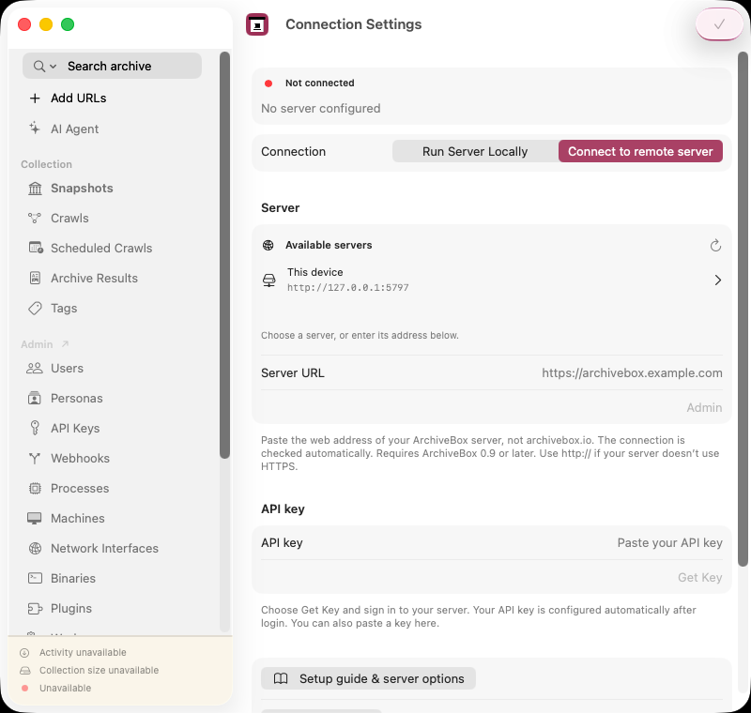Click the Machines monitor icon
This screenshot has height=713, width=751.
[35, 518]
